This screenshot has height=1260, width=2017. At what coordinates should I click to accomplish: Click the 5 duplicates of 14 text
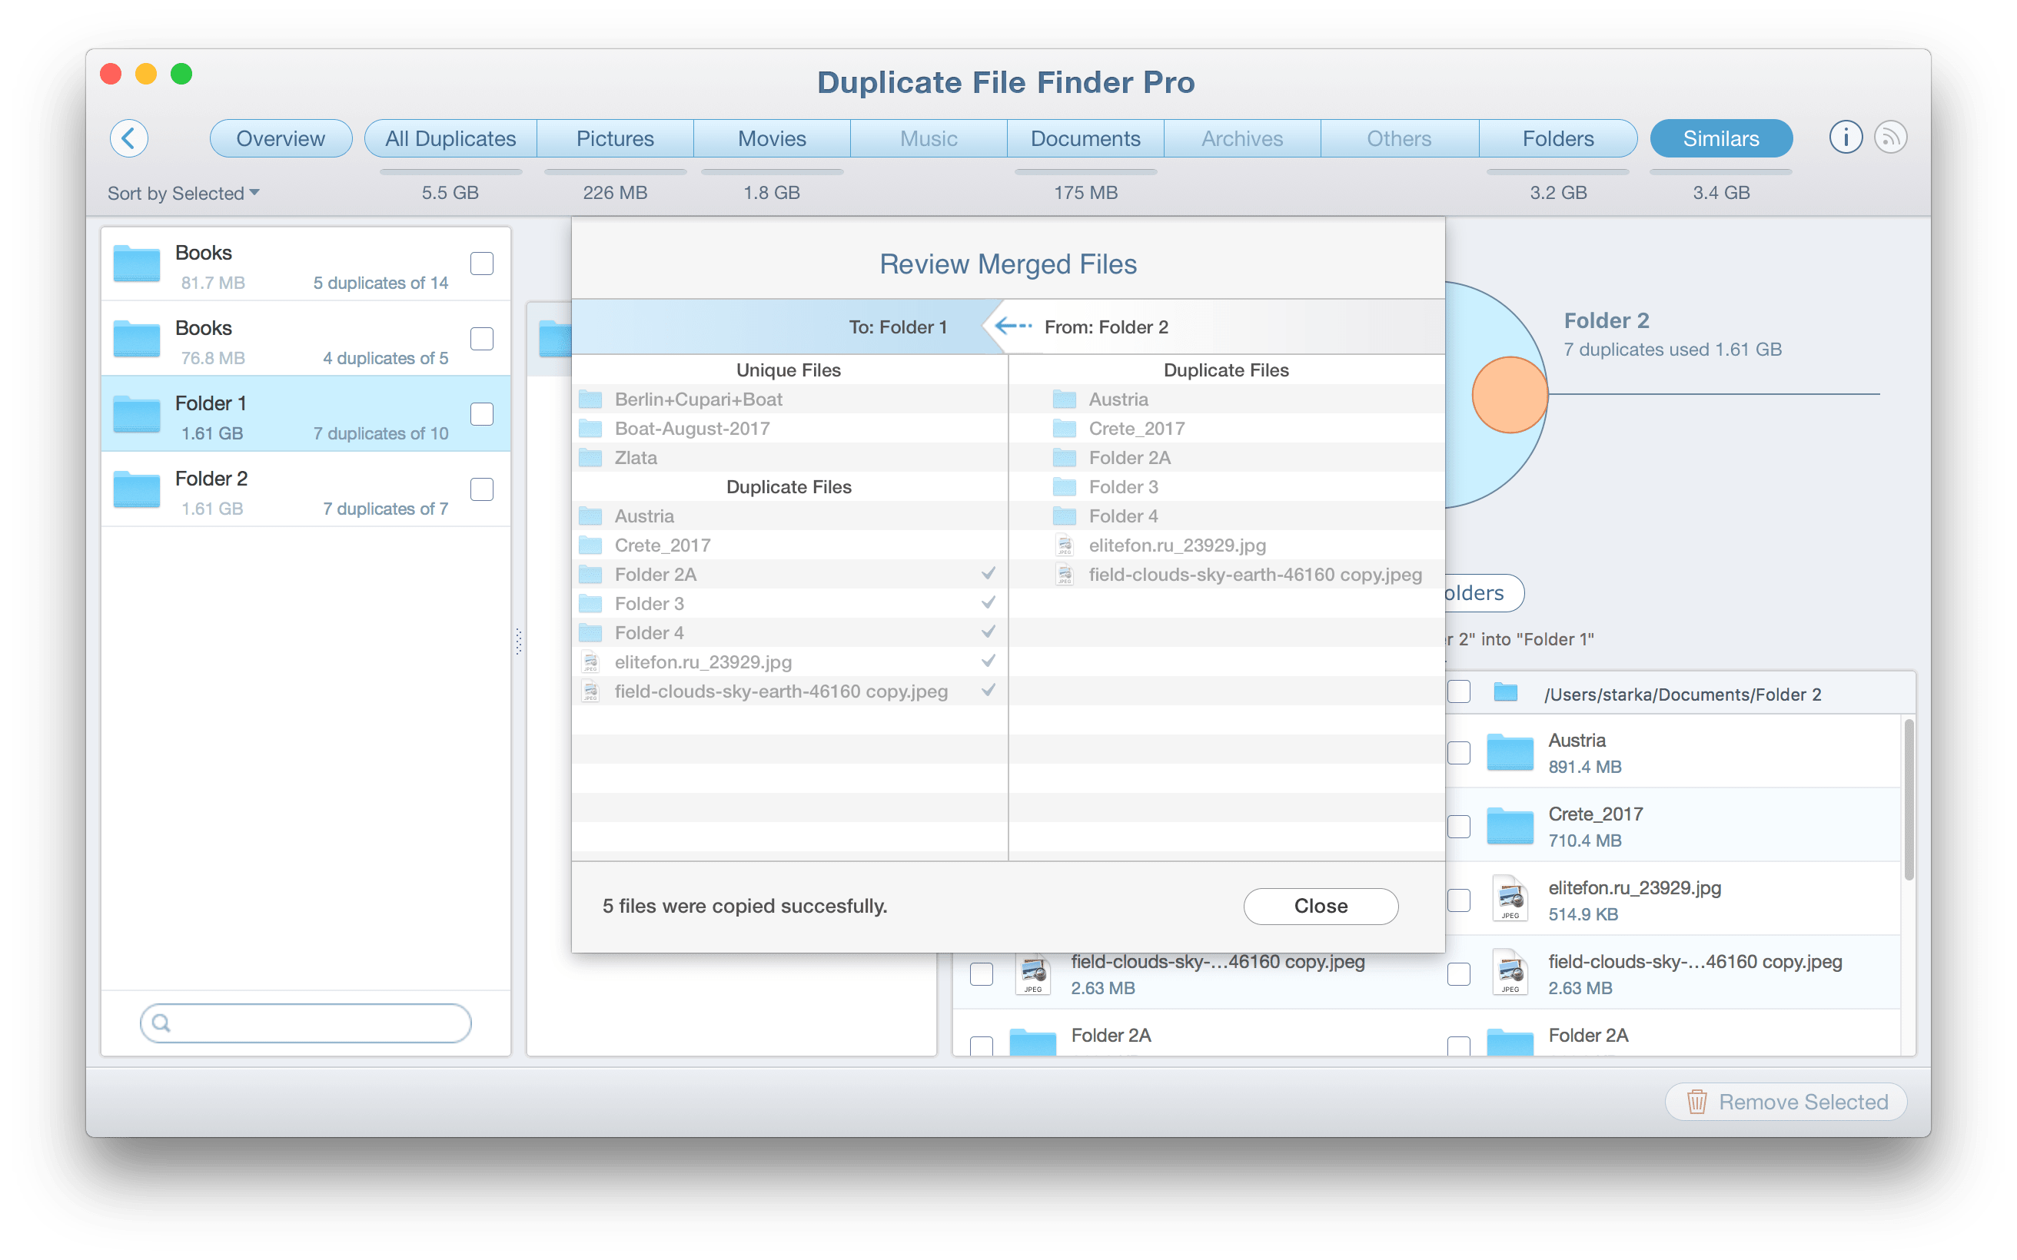click(380, 283)
